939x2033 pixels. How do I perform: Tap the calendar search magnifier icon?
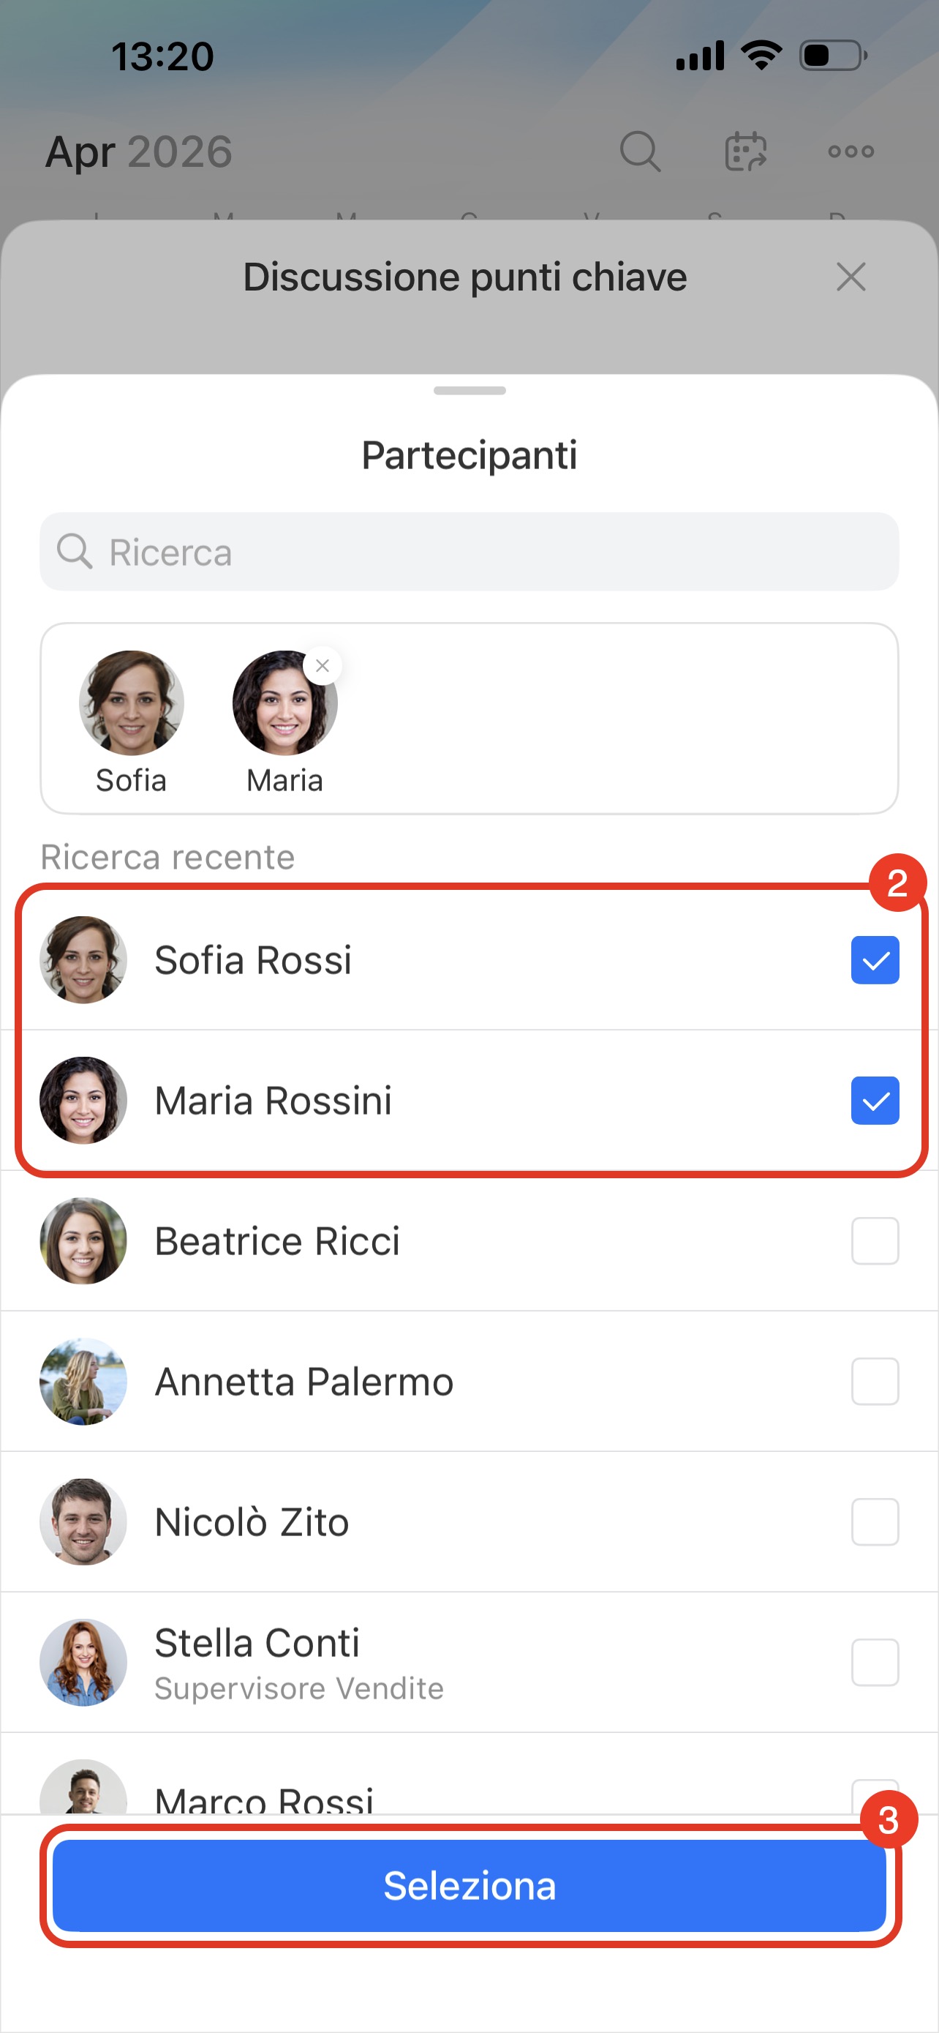tap(639, 151)
